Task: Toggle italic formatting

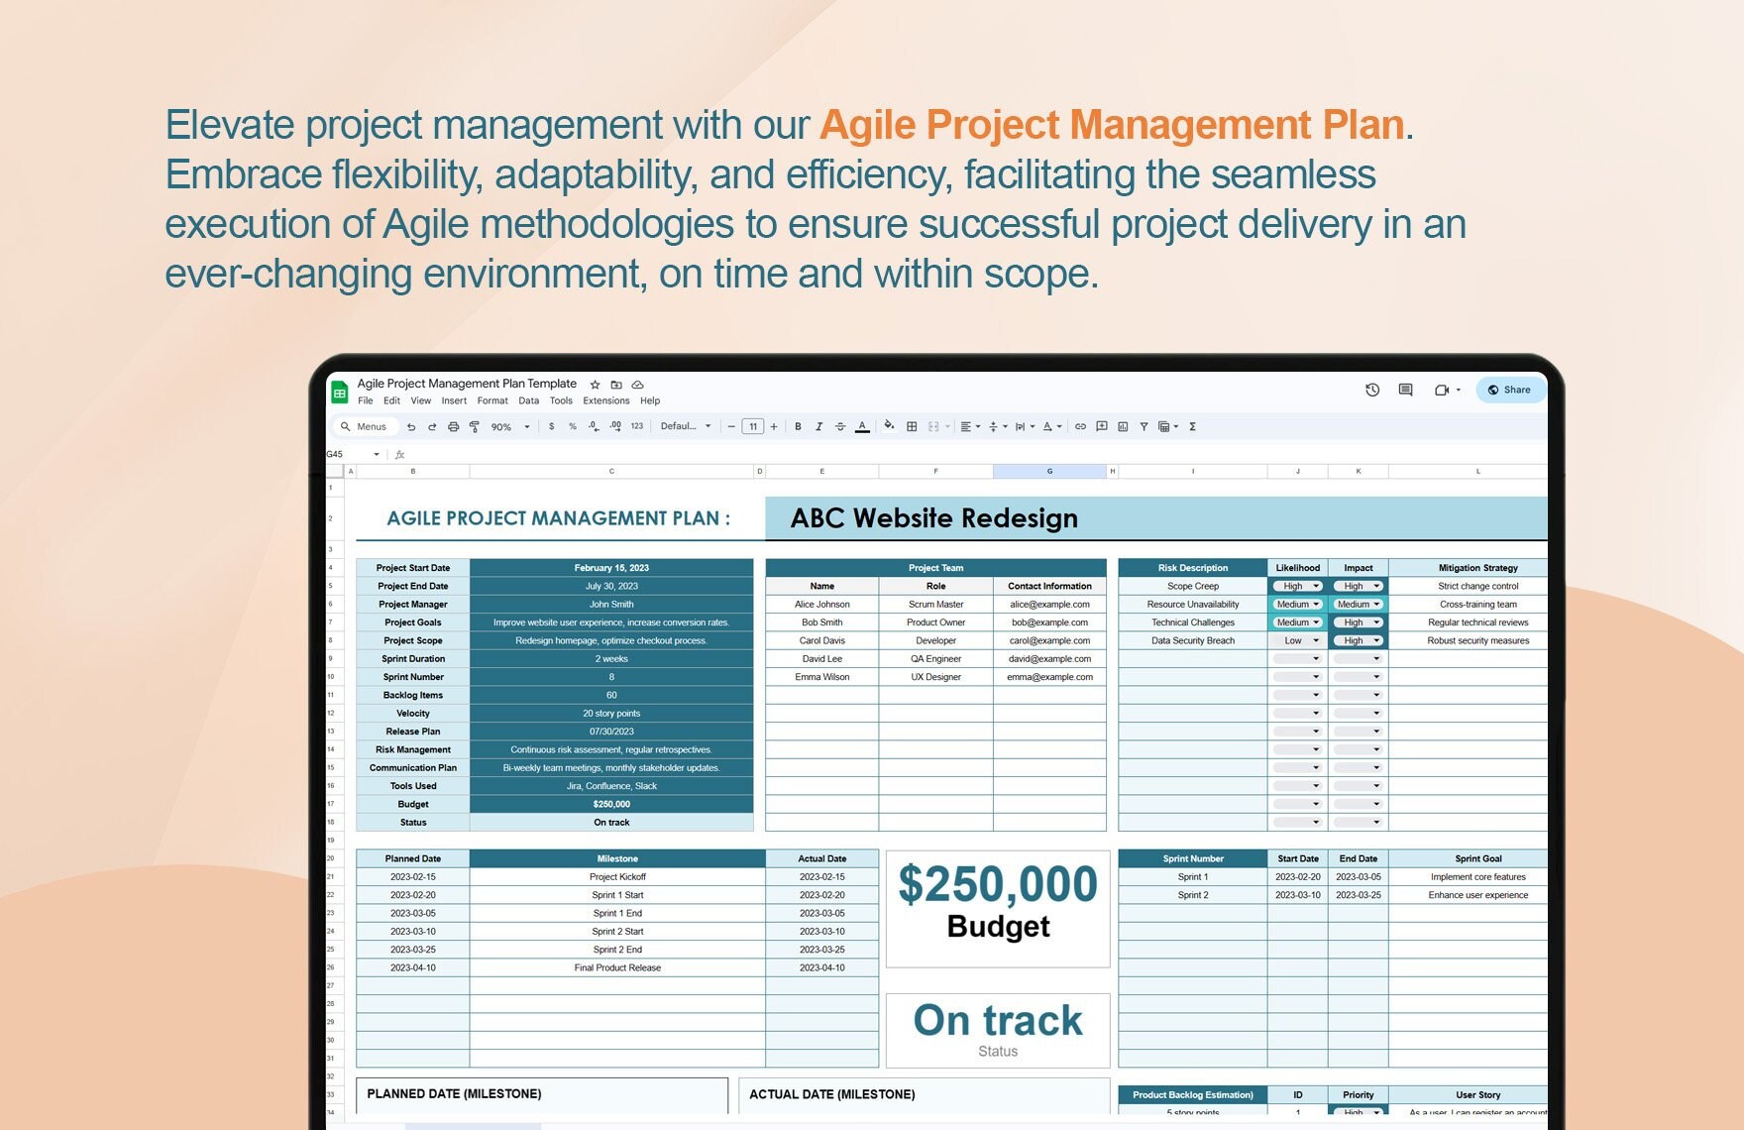Action: (818, 425)
